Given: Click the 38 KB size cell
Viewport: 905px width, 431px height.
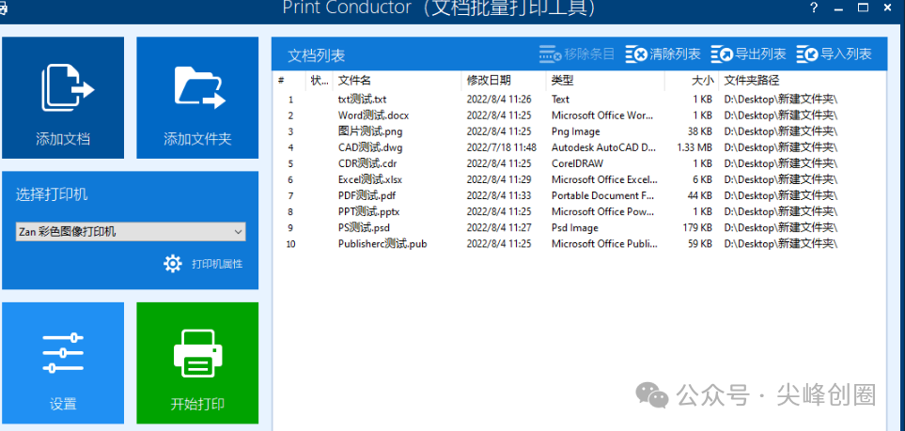Looking at the screenshot, I should coord(699,131).
